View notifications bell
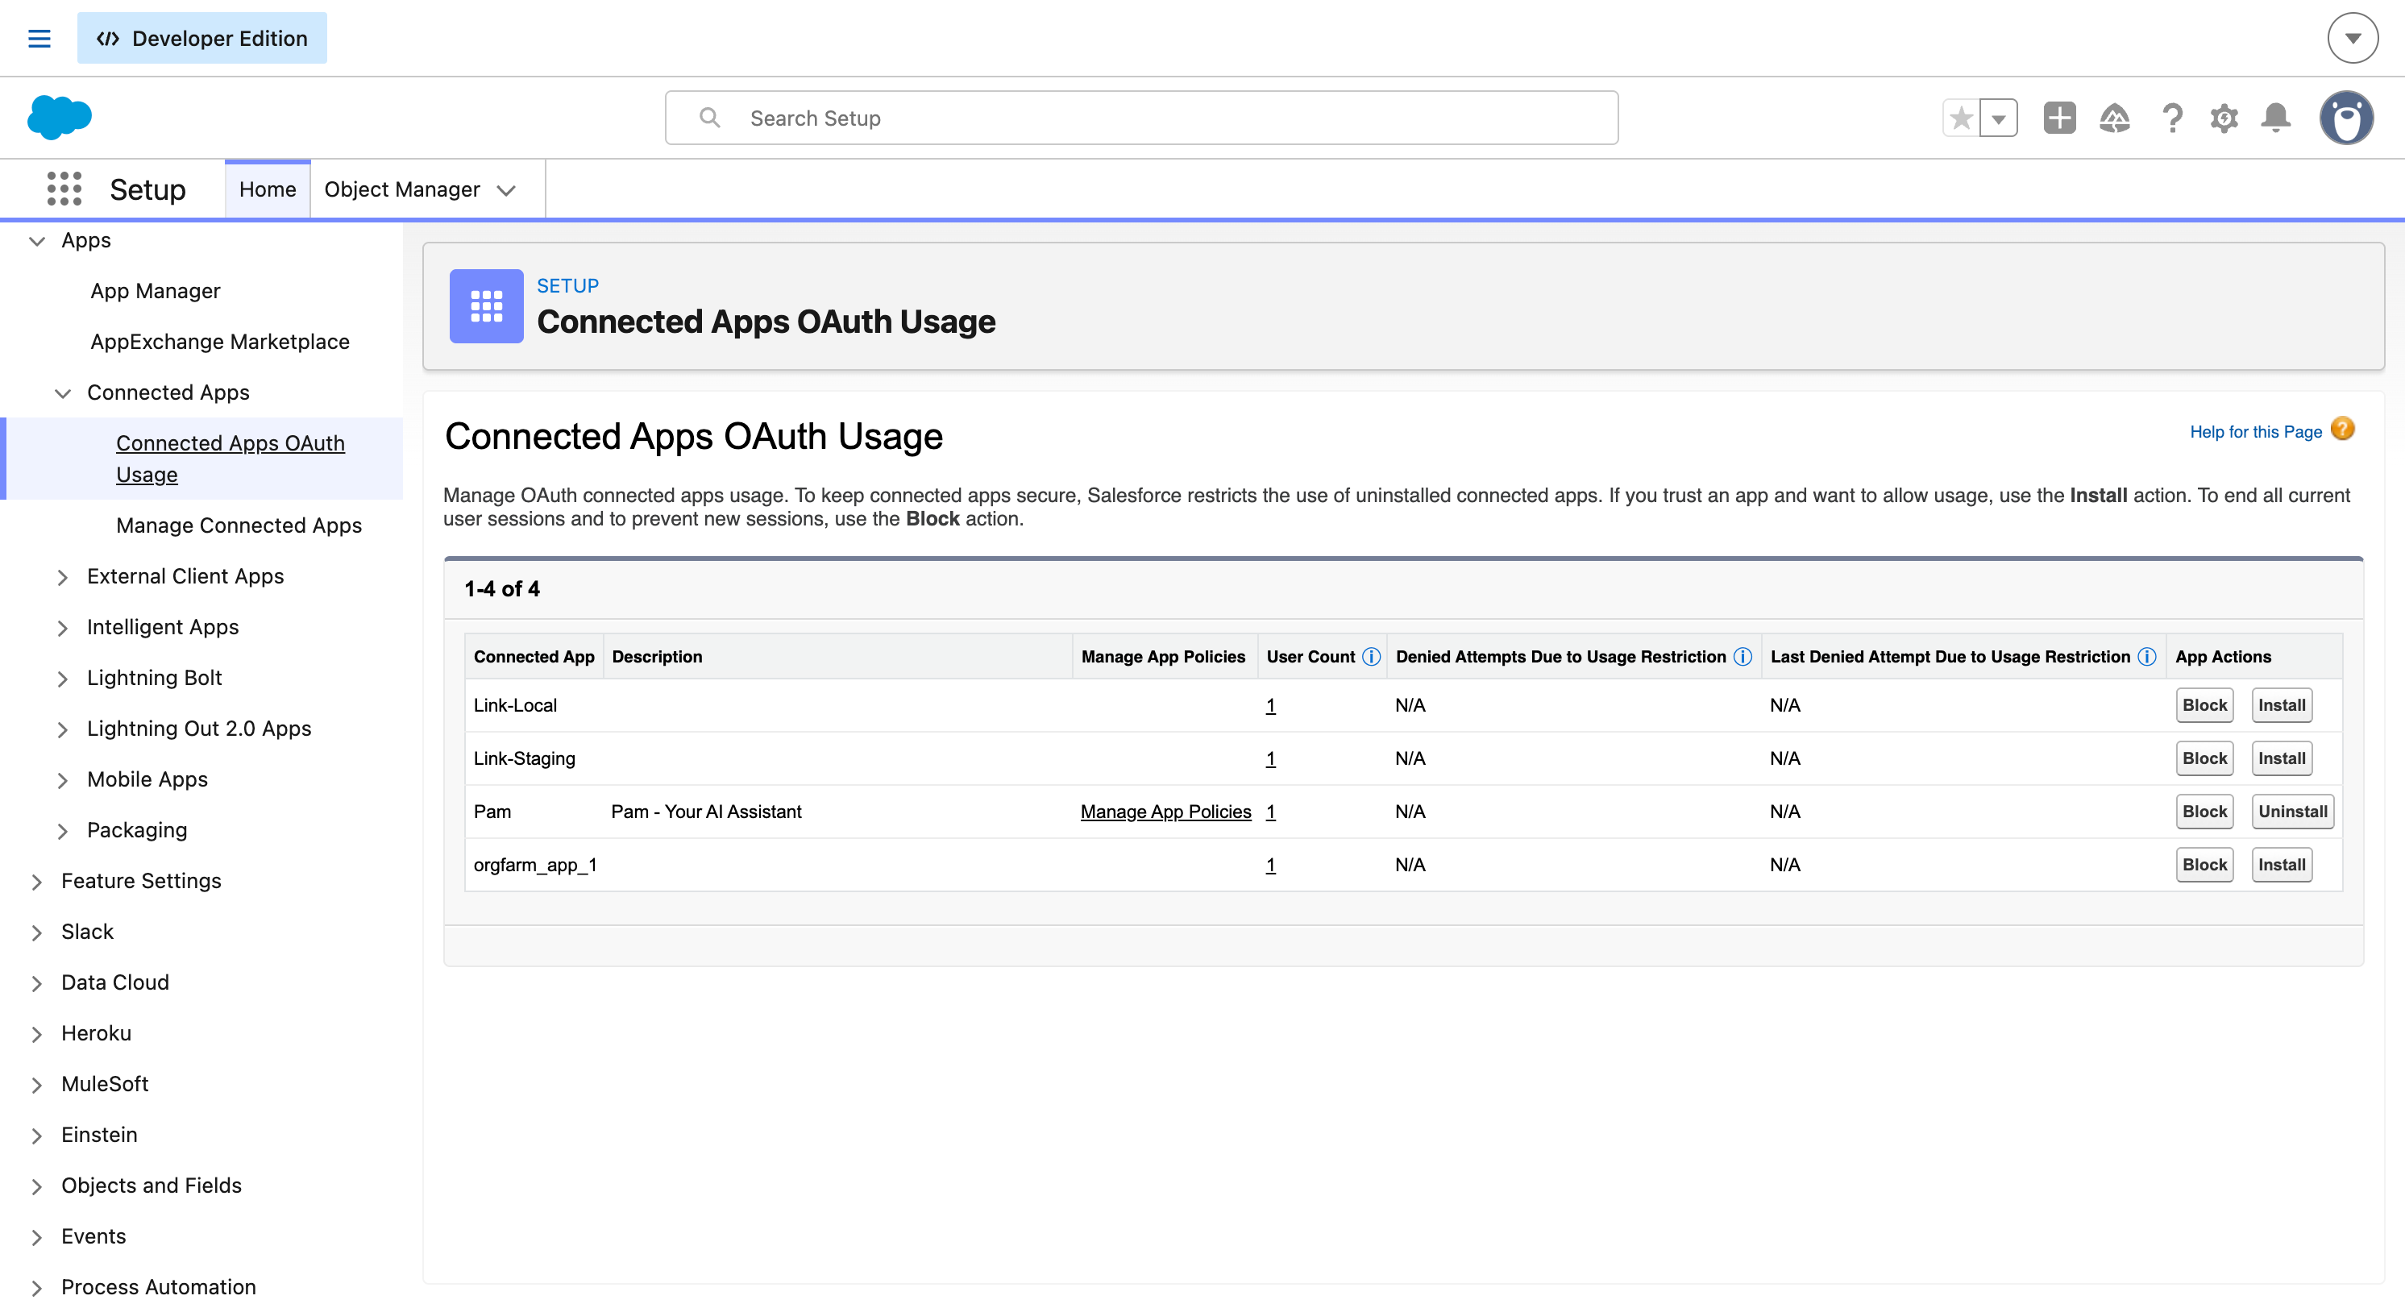The height and width of the screenshot is (1304, 2405). pyautogui.click(x=2276, y=118)
